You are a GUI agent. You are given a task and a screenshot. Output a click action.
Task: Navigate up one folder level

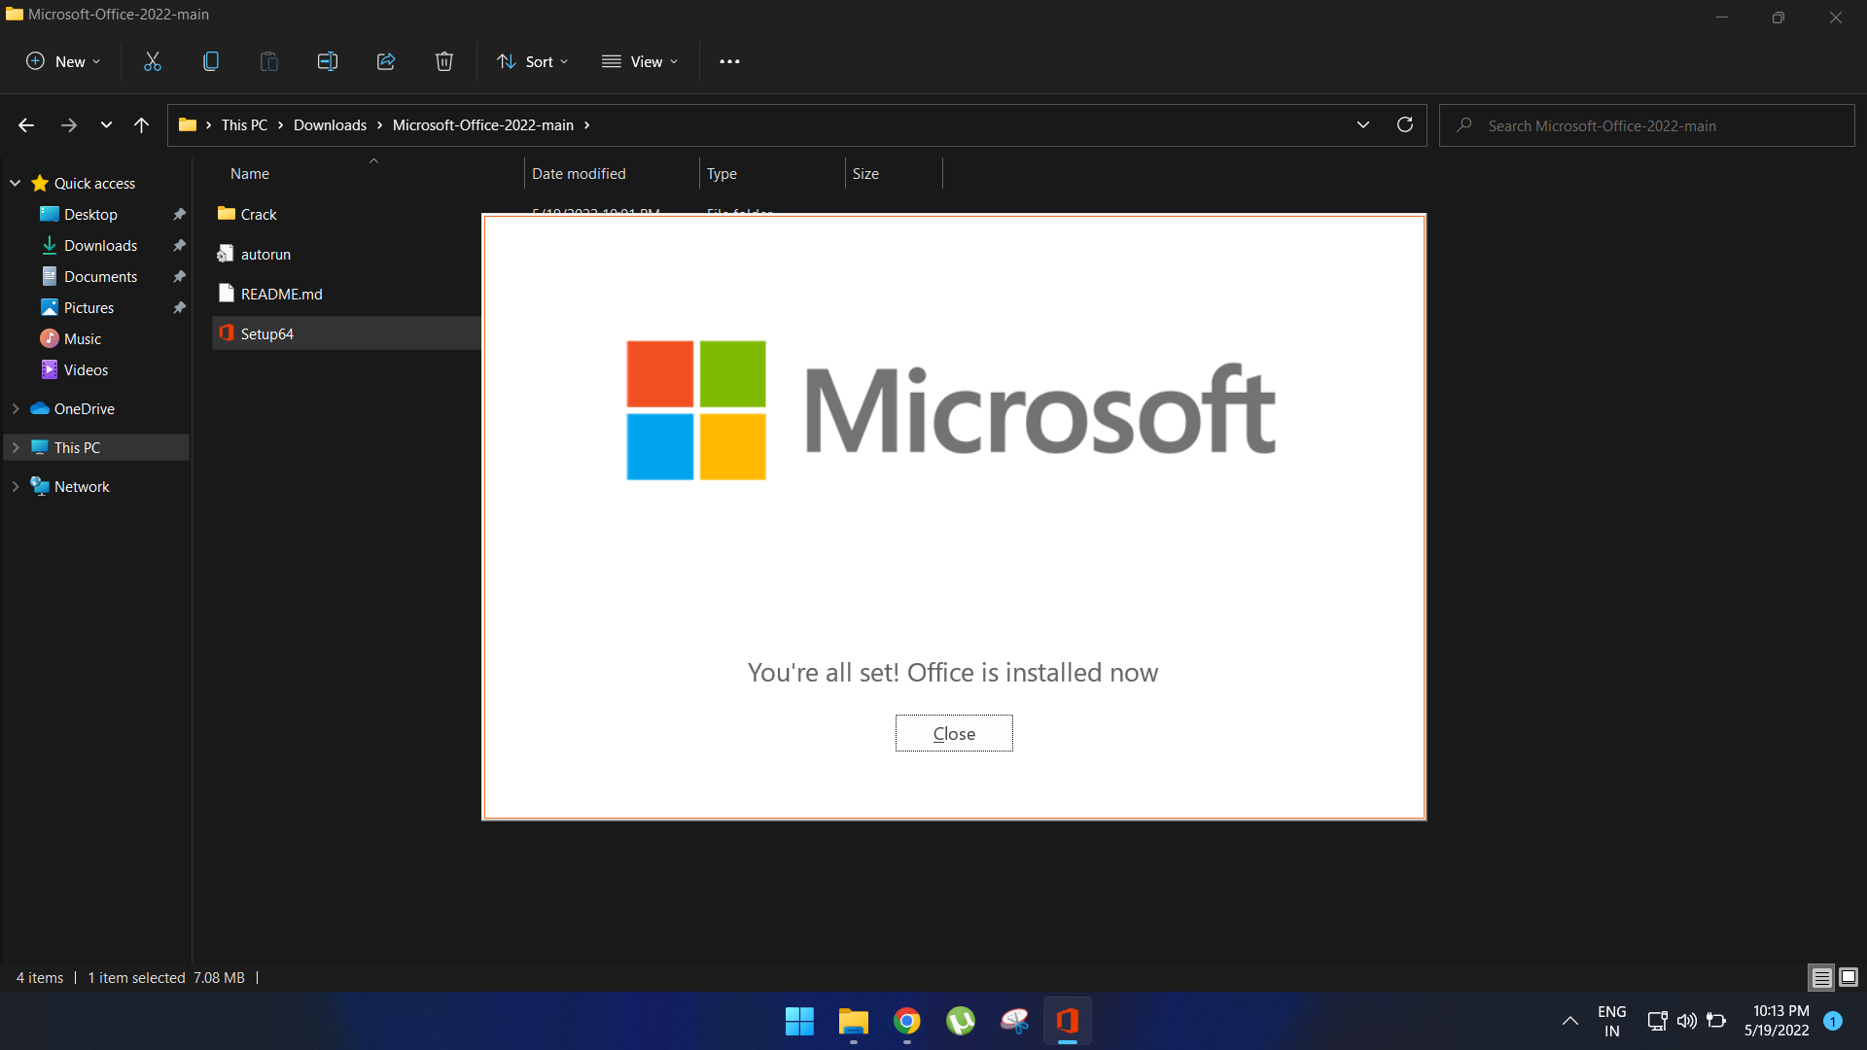click(x=141, y=124)
